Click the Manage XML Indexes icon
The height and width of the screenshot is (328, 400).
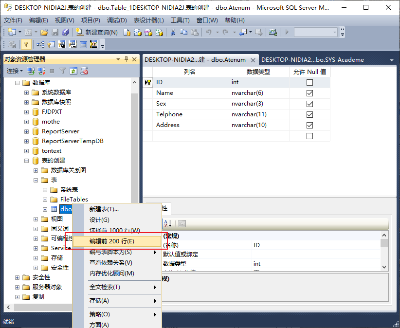coord(73,44)
